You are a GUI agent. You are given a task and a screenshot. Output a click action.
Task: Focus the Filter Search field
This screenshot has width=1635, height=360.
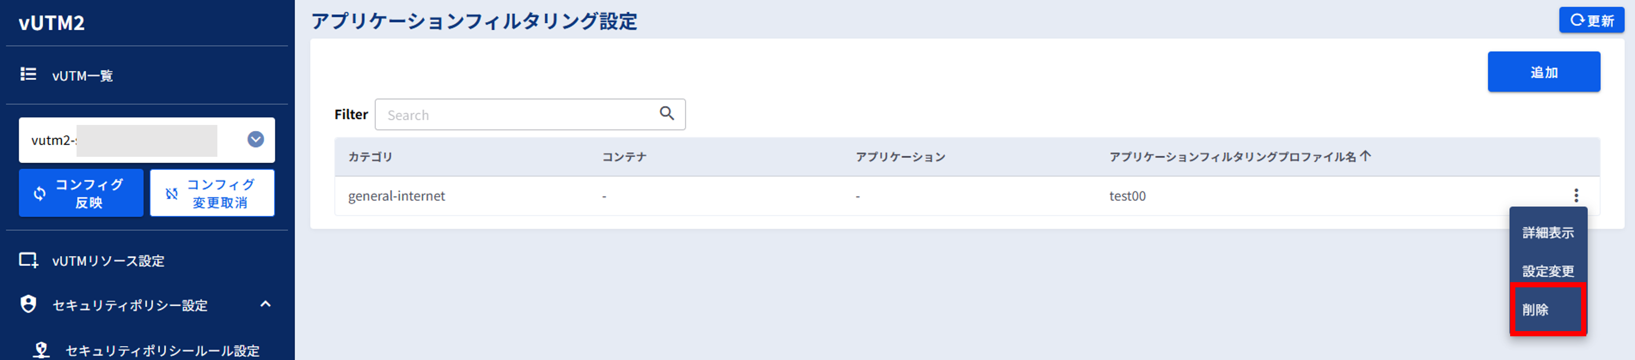pyautogui.click(x=530, y=114)
